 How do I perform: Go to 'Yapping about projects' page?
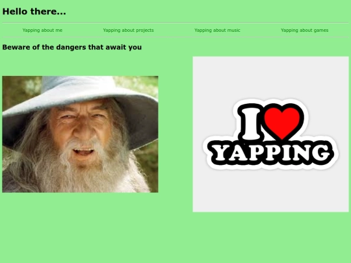tap(128, 30)
